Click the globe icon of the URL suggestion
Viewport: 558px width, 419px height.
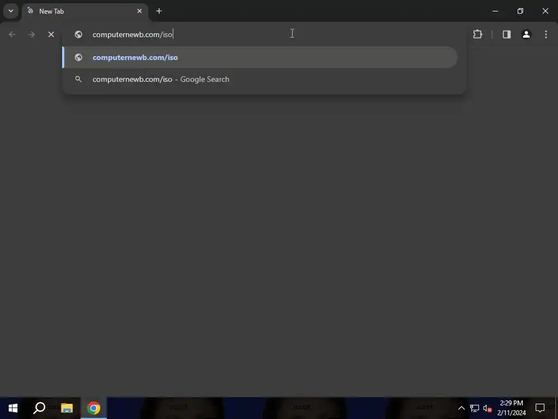pos(78,57)
